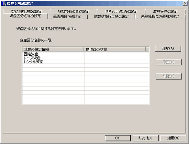Click the 追加(A) button

click(x=168, y=49)
